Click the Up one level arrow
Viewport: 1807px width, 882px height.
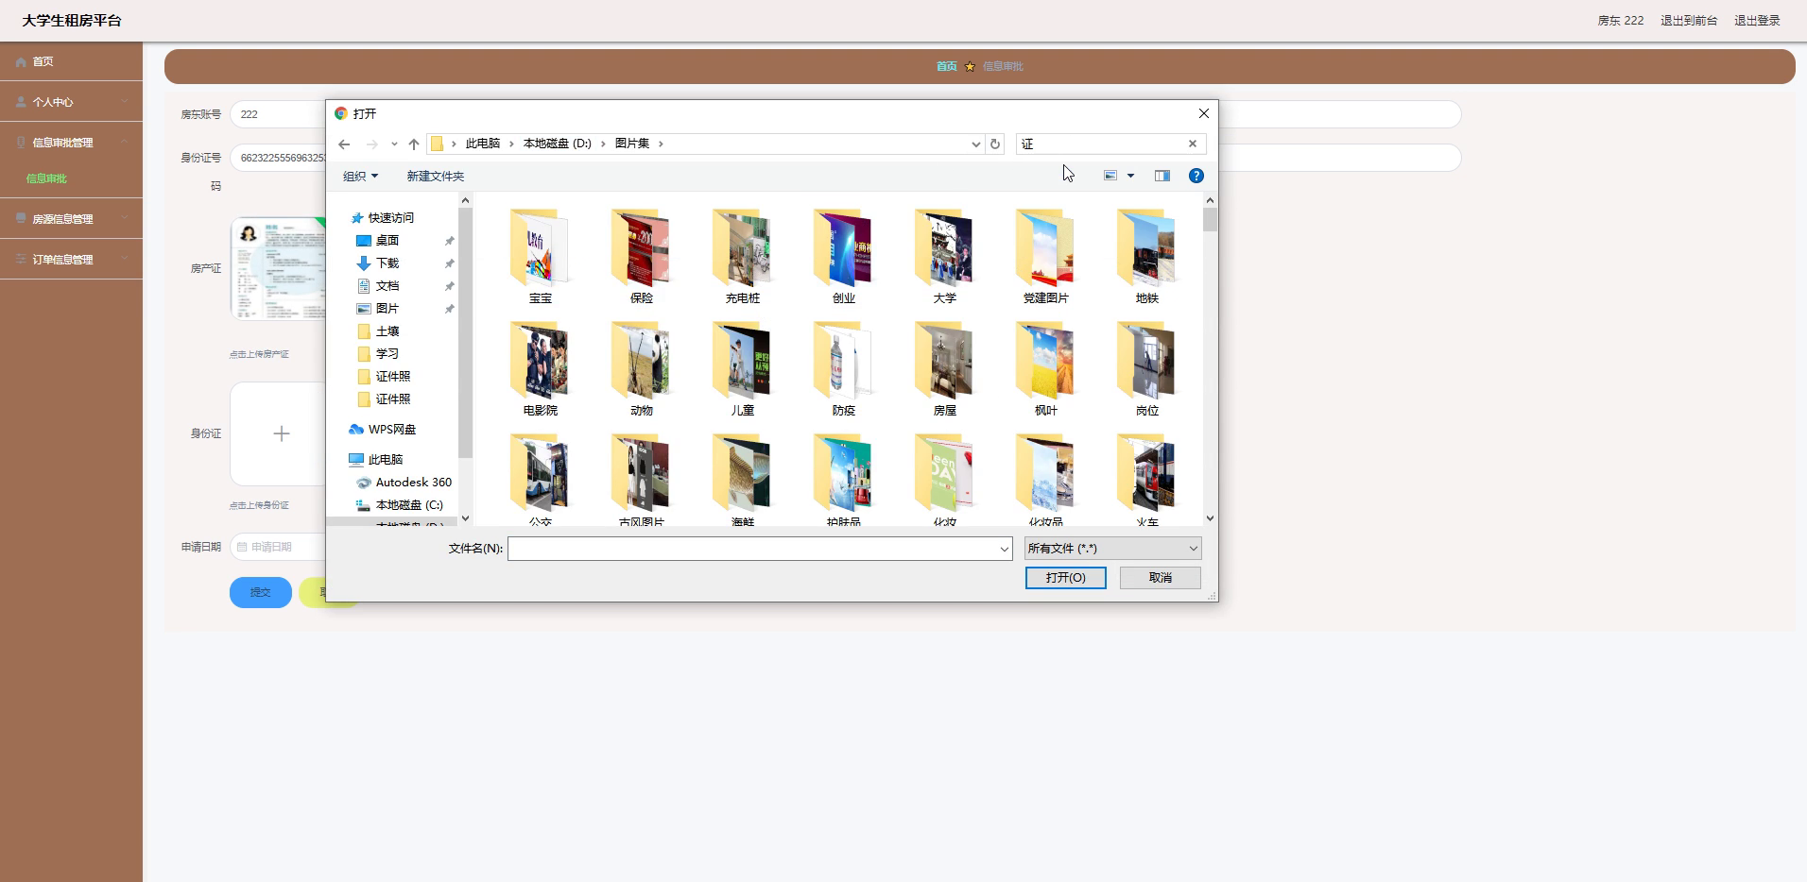[x=413, y=144]
